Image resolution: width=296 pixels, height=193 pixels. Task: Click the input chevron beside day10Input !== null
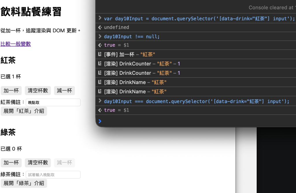tap(100, 36)
